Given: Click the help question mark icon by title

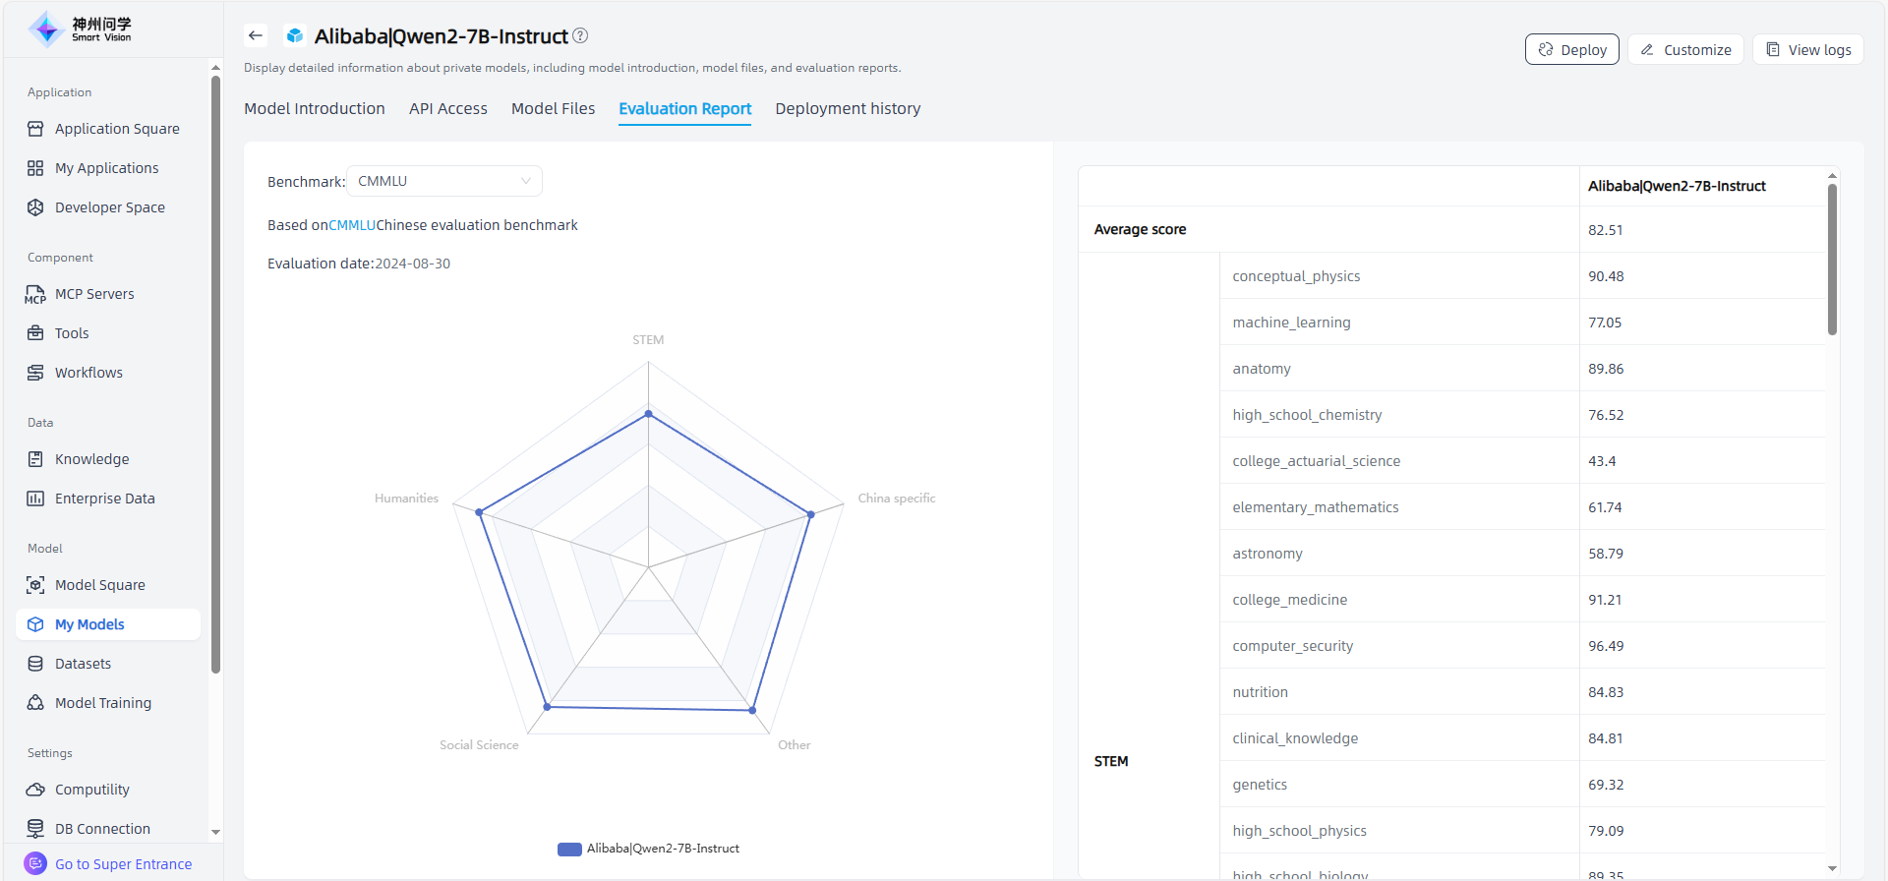Looking at the screenshot, I should pos(580,35).
